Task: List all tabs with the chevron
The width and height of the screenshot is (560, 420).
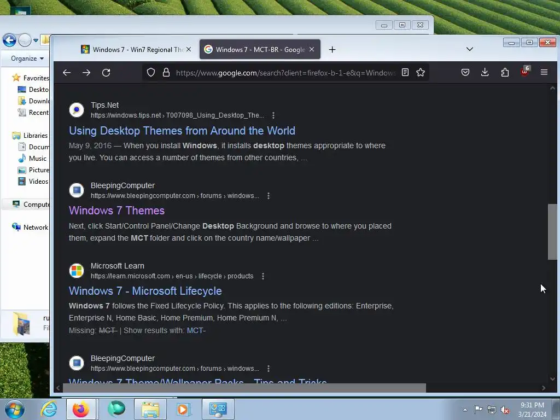Action: [470, 49]
